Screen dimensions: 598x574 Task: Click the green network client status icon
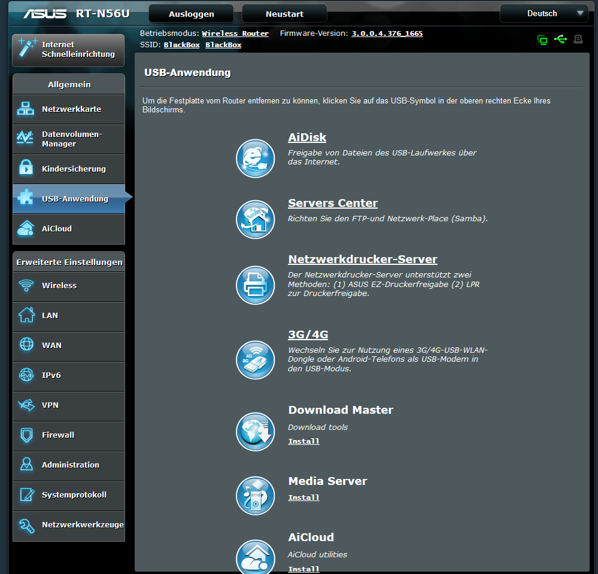pyautogui.click(x=542, y=39)
